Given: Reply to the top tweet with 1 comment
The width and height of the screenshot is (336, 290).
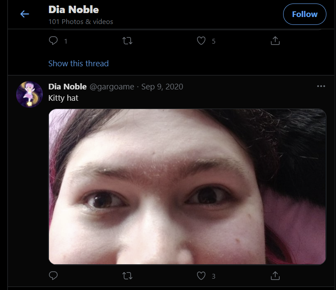Looking at the screenshot, I should tap(53, 41).
